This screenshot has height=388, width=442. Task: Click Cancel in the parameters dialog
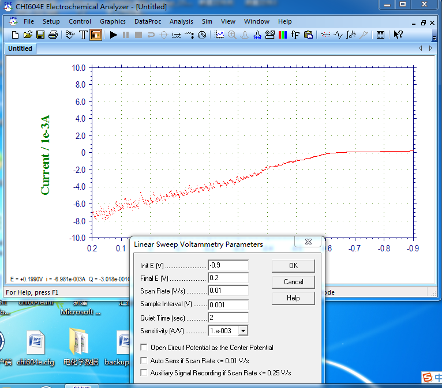click(293, 282)
